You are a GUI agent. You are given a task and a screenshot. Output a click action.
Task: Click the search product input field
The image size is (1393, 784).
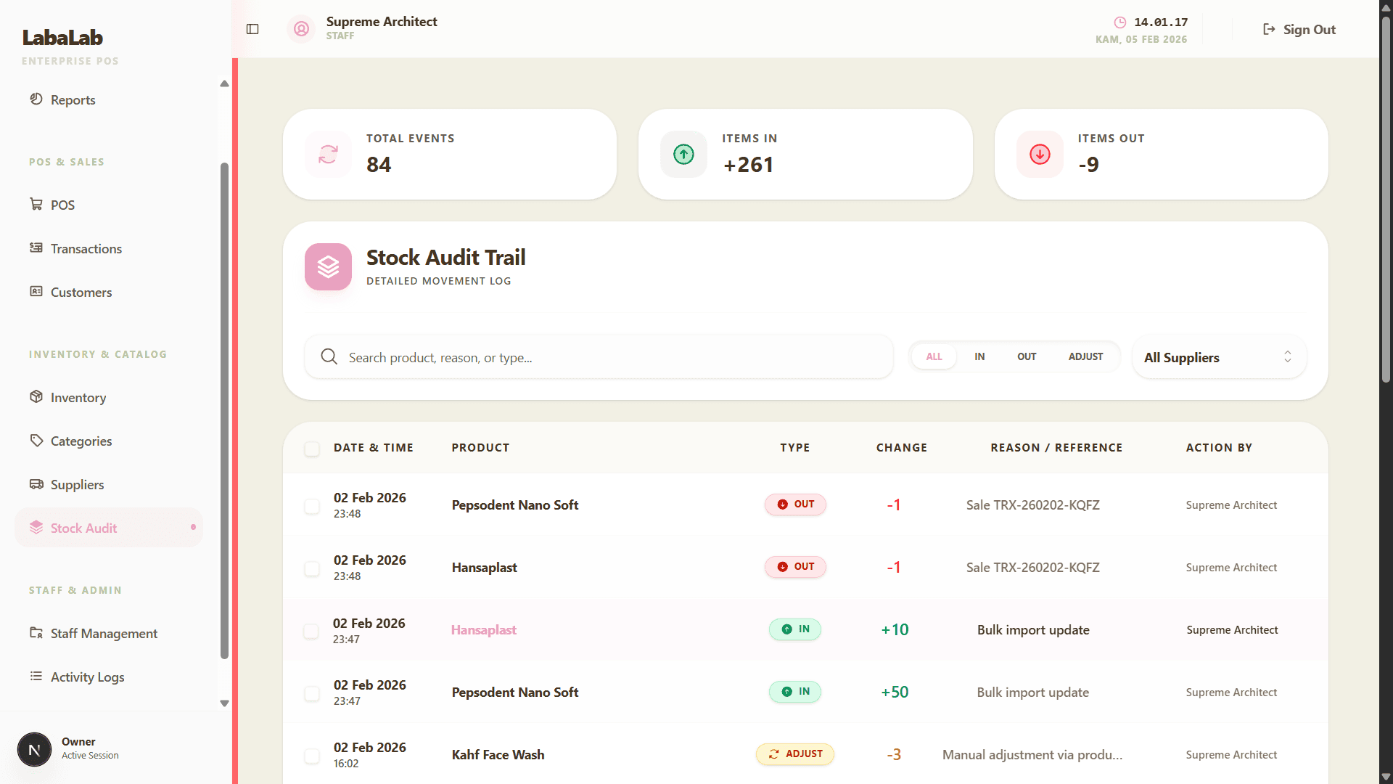coord(599,357)
